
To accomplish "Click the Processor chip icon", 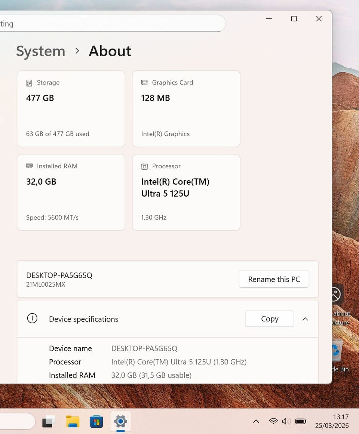I will coord(144,166).
